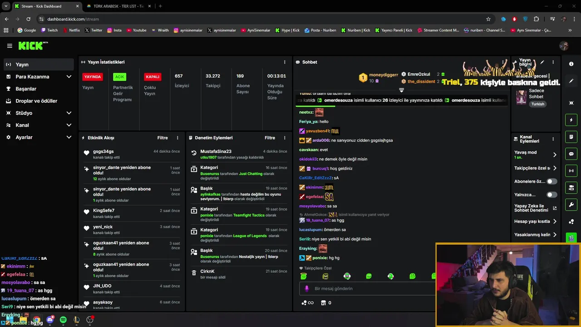581x327 pixels.
Task: Open the Etkinlik Akışı three-dot menu
Action: pyautogui.click(x=177, y=138)
